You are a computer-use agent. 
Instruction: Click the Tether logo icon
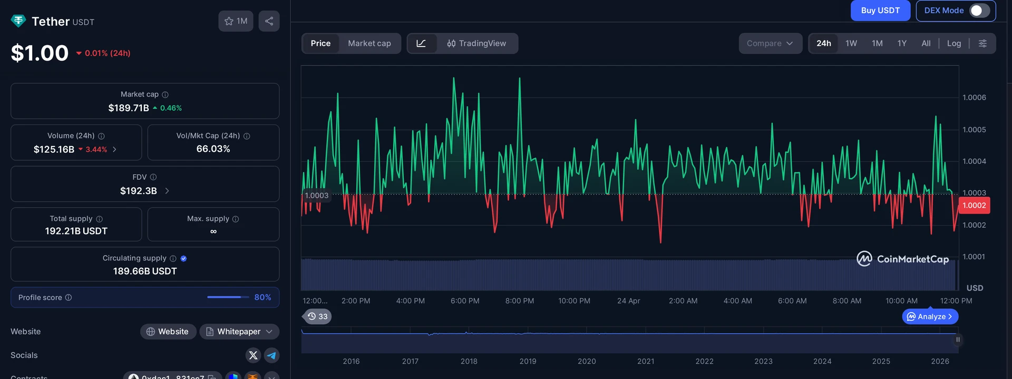(18, 21)
